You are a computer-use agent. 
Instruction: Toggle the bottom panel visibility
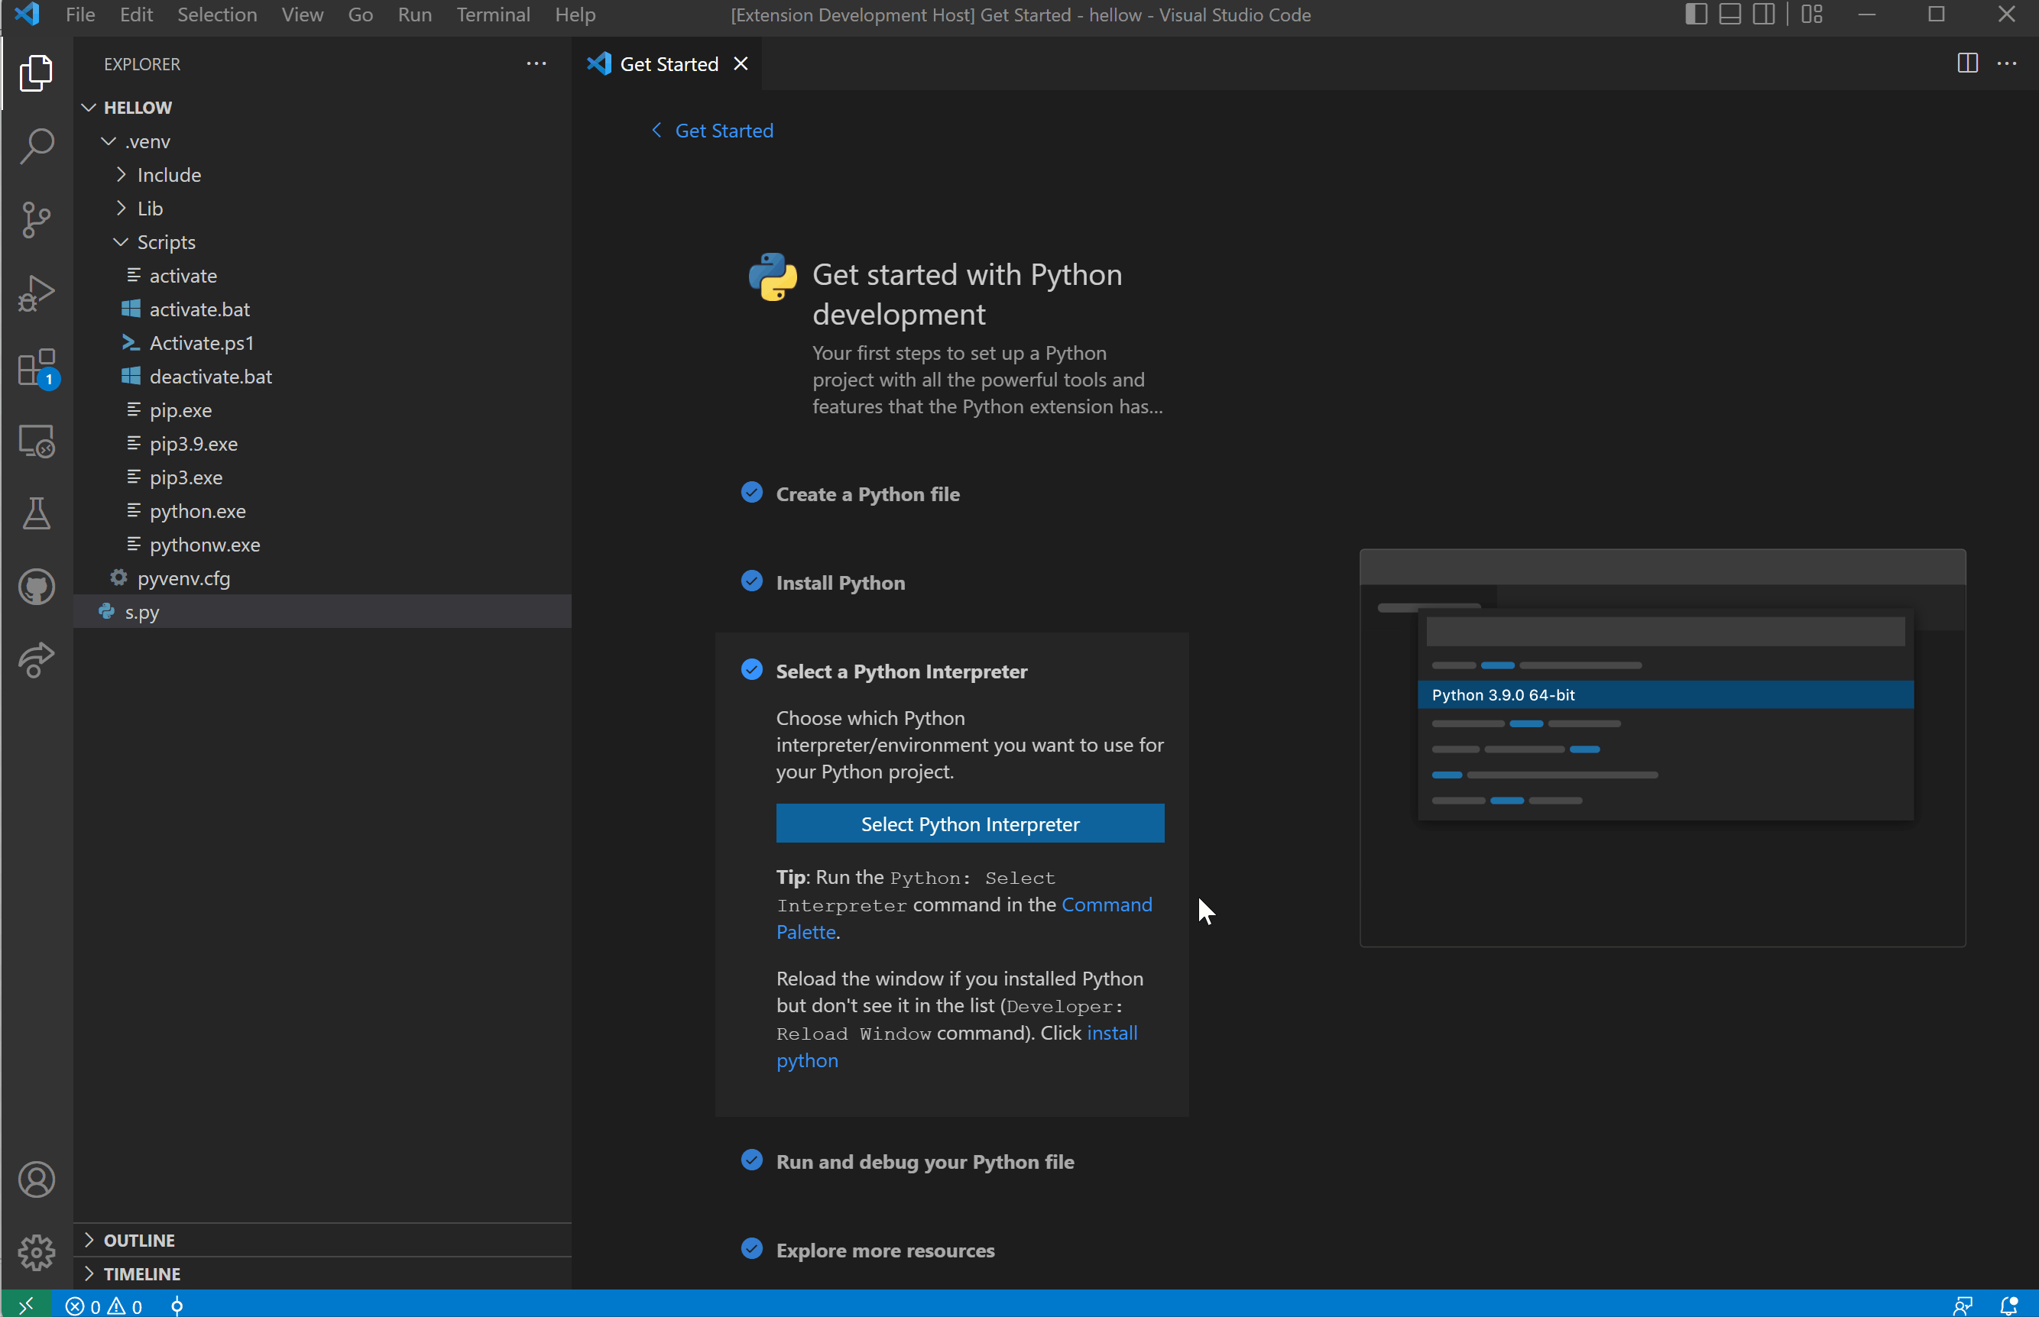1729,15
